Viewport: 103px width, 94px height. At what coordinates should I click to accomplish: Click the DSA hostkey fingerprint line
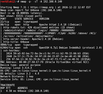point(48,53)
